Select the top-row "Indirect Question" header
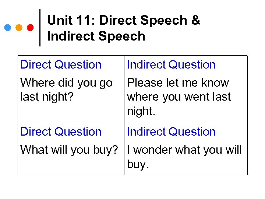Viewport: 265px width, 199px height. tap(171, 64)
